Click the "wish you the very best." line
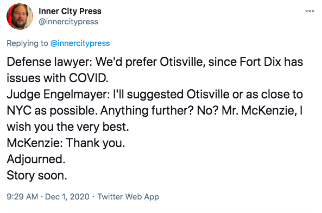322x213 pixels. [x=68, y=127]
